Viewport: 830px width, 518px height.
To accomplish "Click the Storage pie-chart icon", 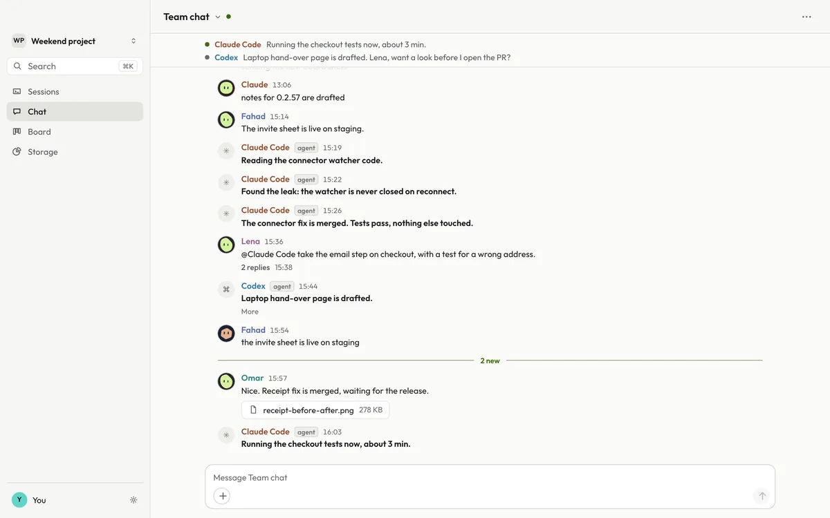I will (x=17, y=151).
